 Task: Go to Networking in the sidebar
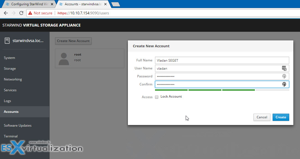[x=13, y=79]
